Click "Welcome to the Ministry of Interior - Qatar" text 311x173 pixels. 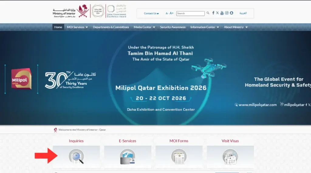[x=82, y=130]
